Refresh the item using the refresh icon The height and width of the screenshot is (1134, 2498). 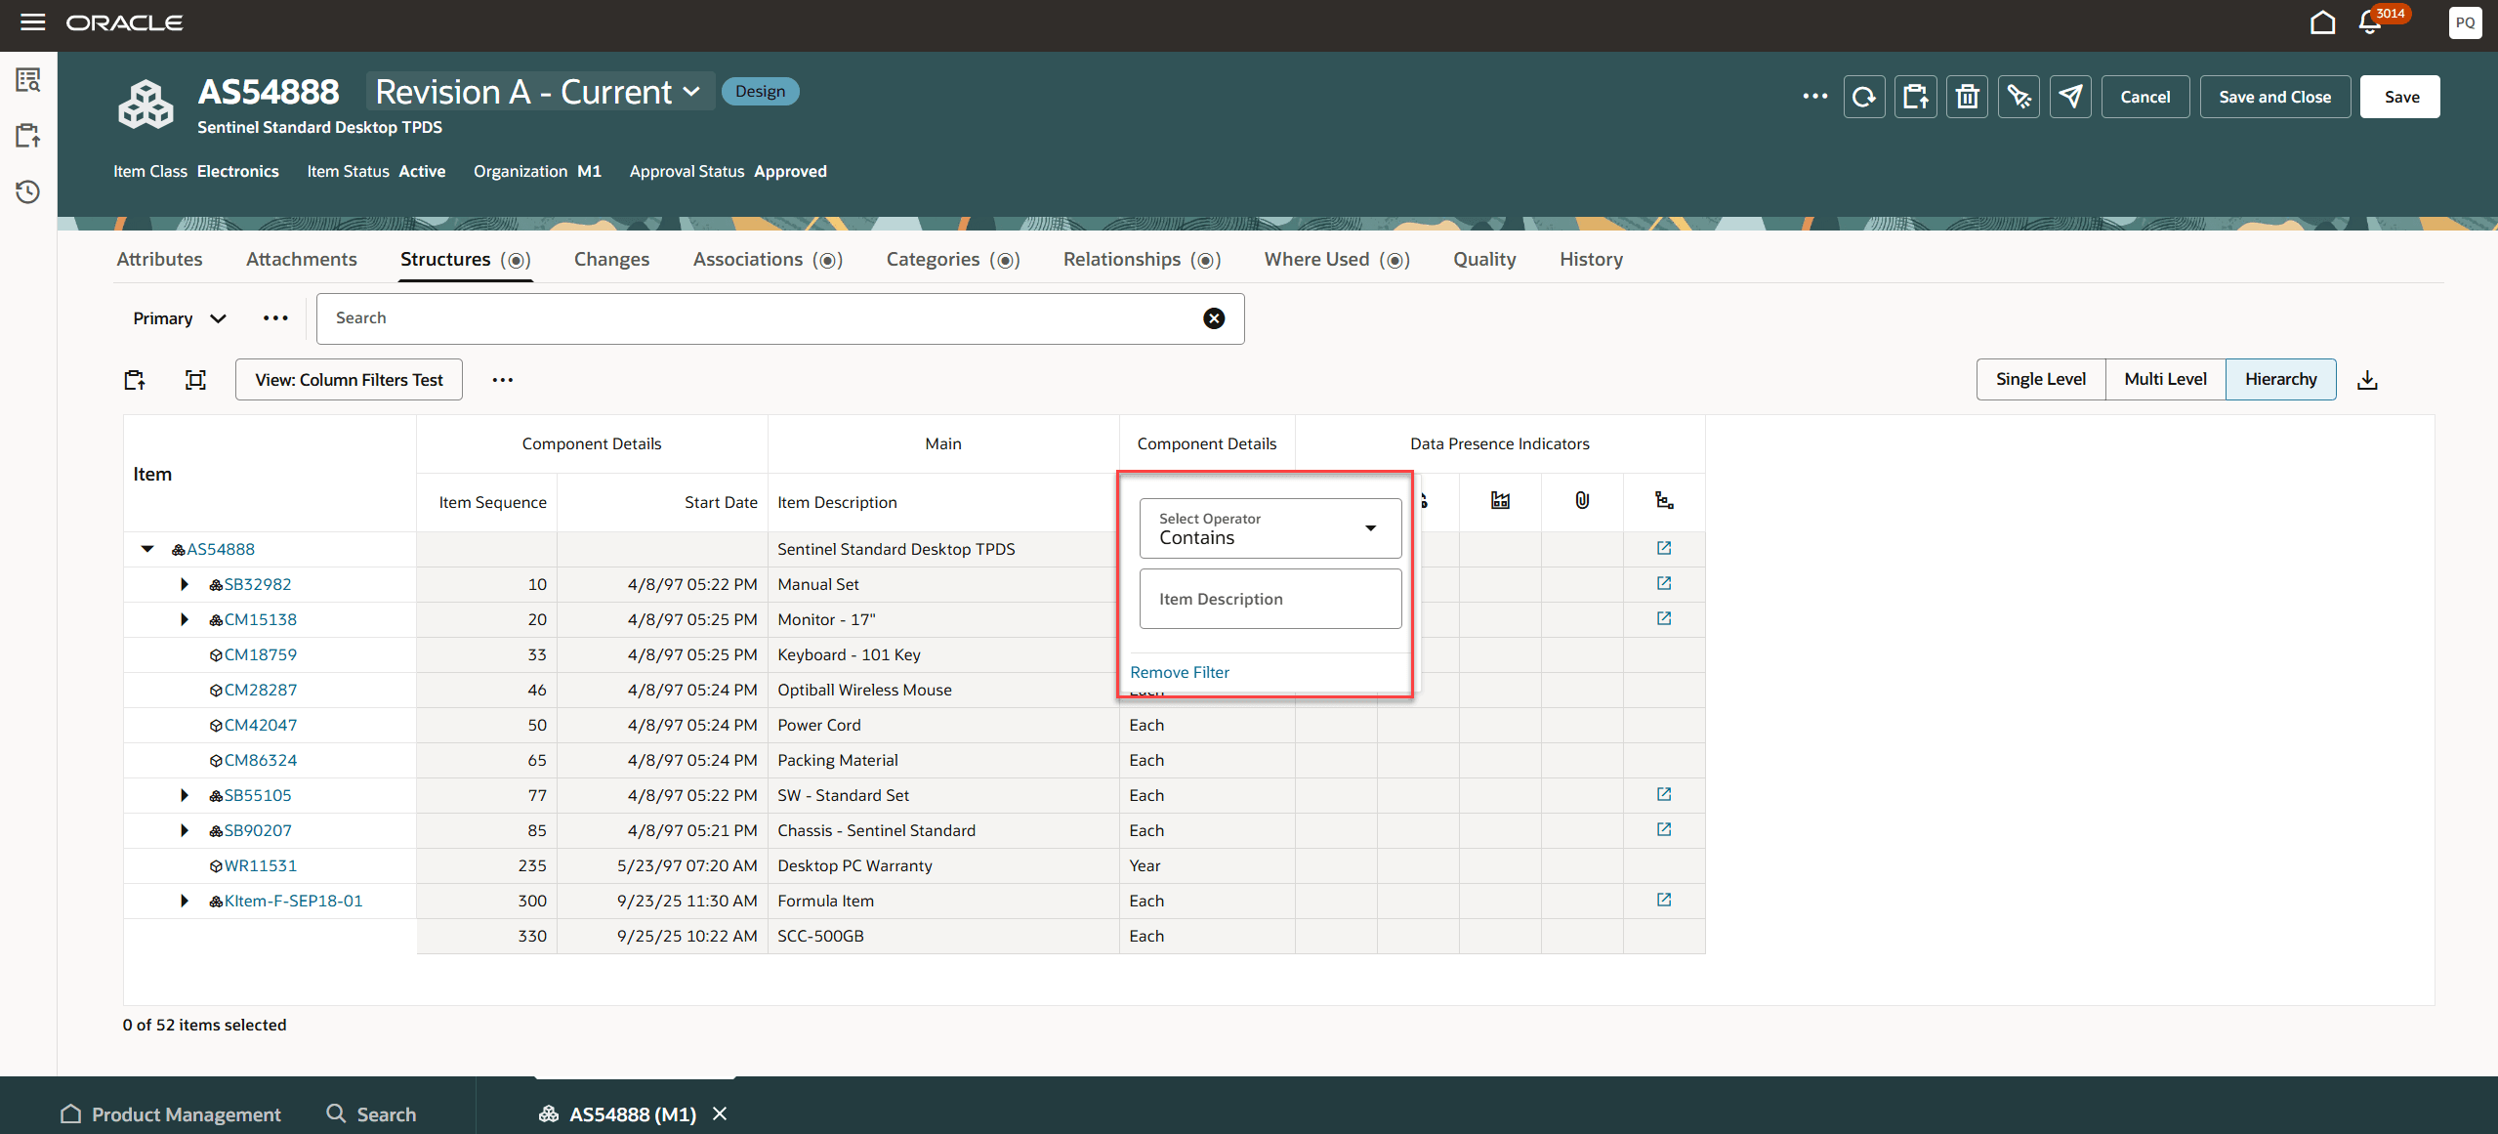point(1864,96)
